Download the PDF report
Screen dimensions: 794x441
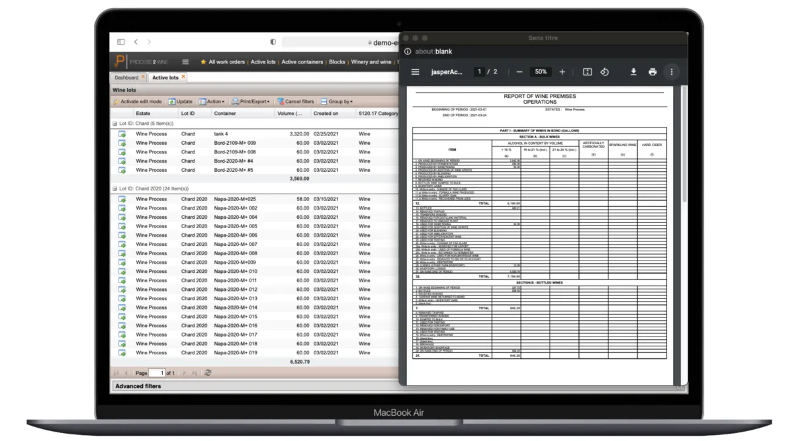633,72
